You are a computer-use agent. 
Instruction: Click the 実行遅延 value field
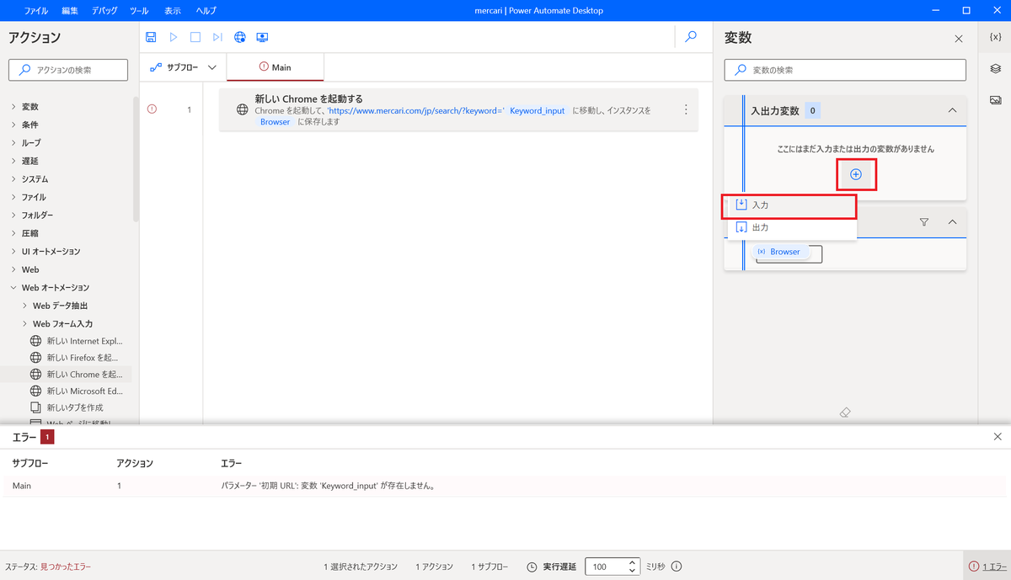click(605, 567)
